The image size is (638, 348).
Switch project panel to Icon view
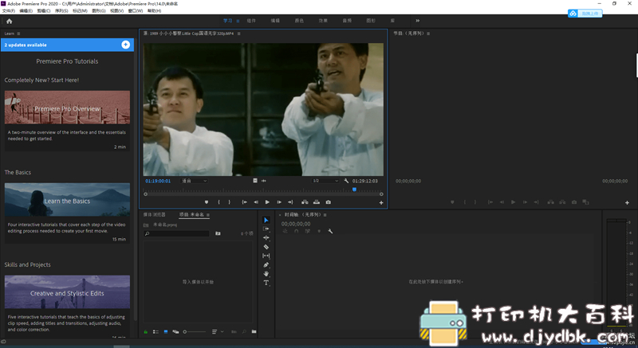coord(166,332)
